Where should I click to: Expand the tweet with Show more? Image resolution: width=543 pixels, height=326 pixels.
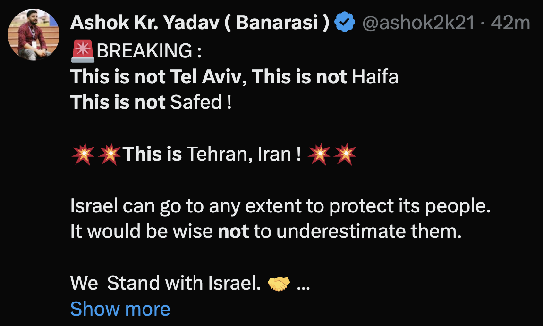click(x=120, y=309)
